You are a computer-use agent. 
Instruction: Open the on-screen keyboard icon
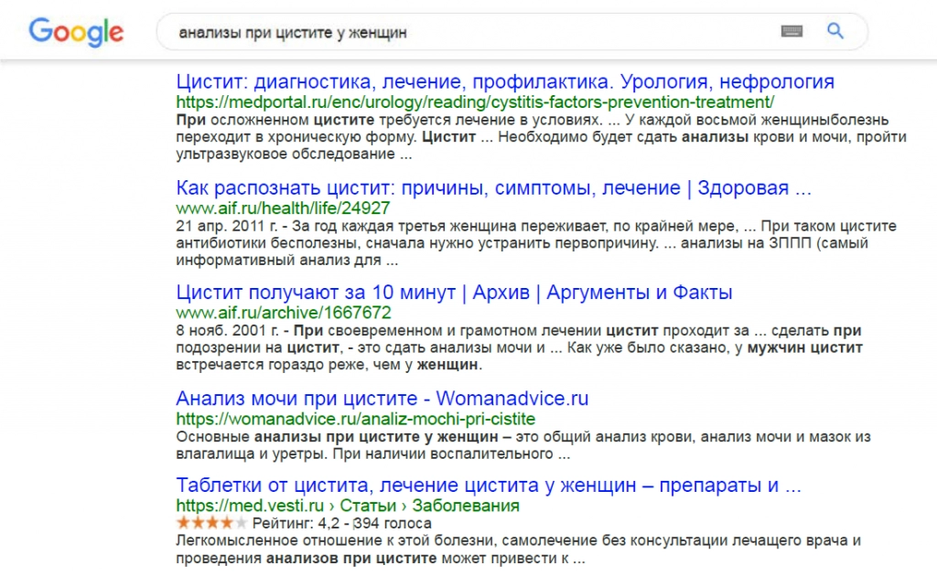(792, 31)
